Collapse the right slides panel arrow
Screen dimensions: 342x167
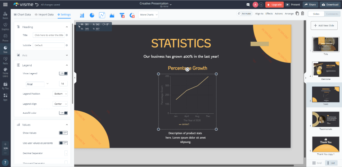[305, 78]
